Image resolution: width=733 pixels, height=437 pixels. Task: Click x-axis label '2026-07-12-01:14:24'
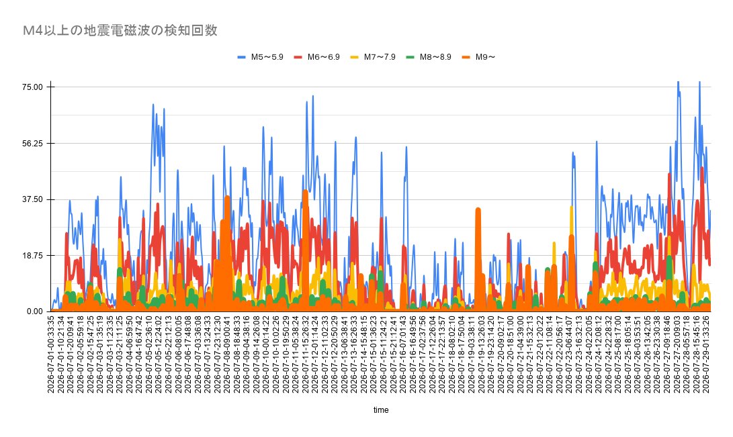click(x=316, y=354)
